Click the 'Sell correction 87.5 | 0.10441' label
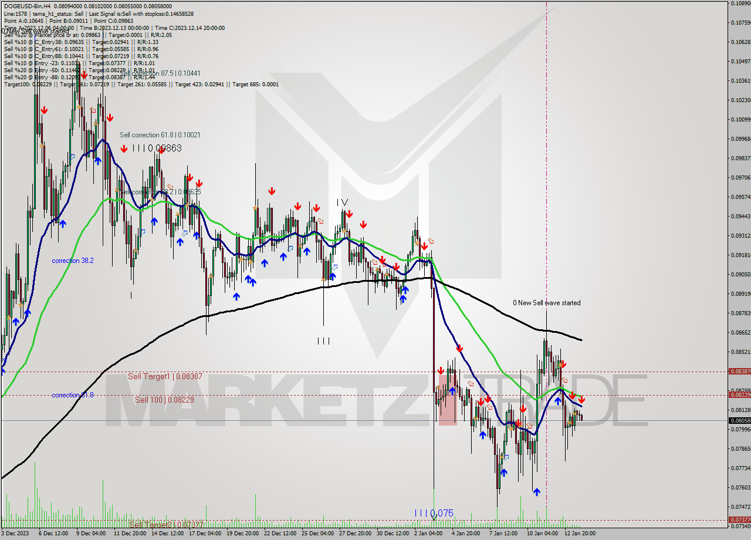Viewport: 751px width, 540px height. pos(160,73)
